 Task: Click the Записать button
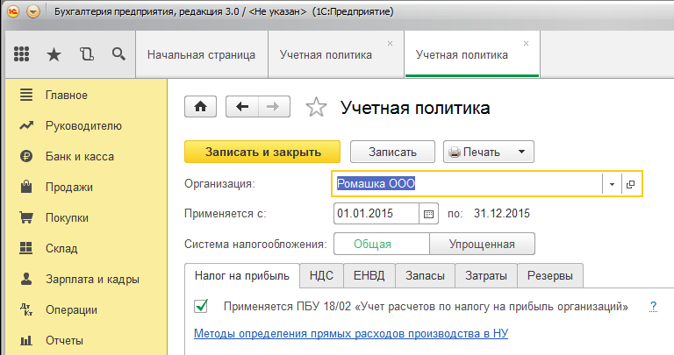point(392,152)
